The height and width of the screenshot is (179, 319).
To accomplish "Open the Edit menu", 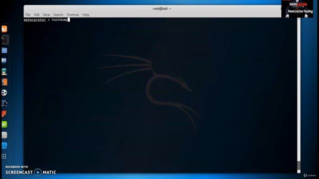I will (x=36, y=14).
